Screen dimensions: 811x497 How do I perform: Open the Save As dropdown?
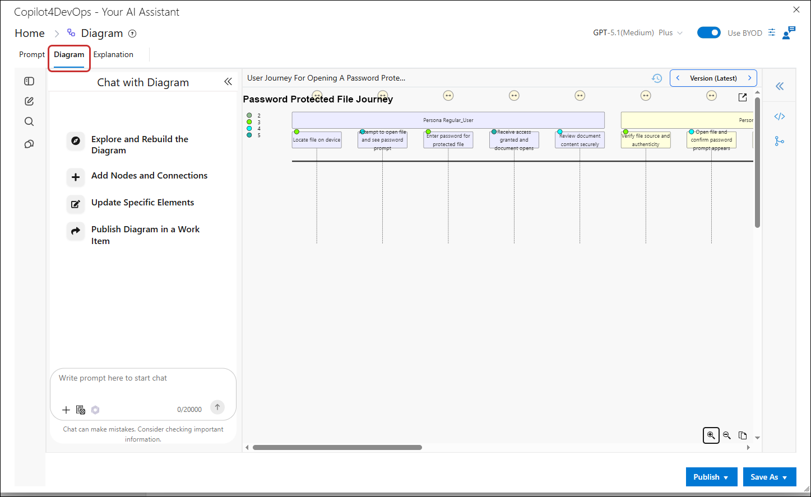pyautogui.click(x=770, y=477)
